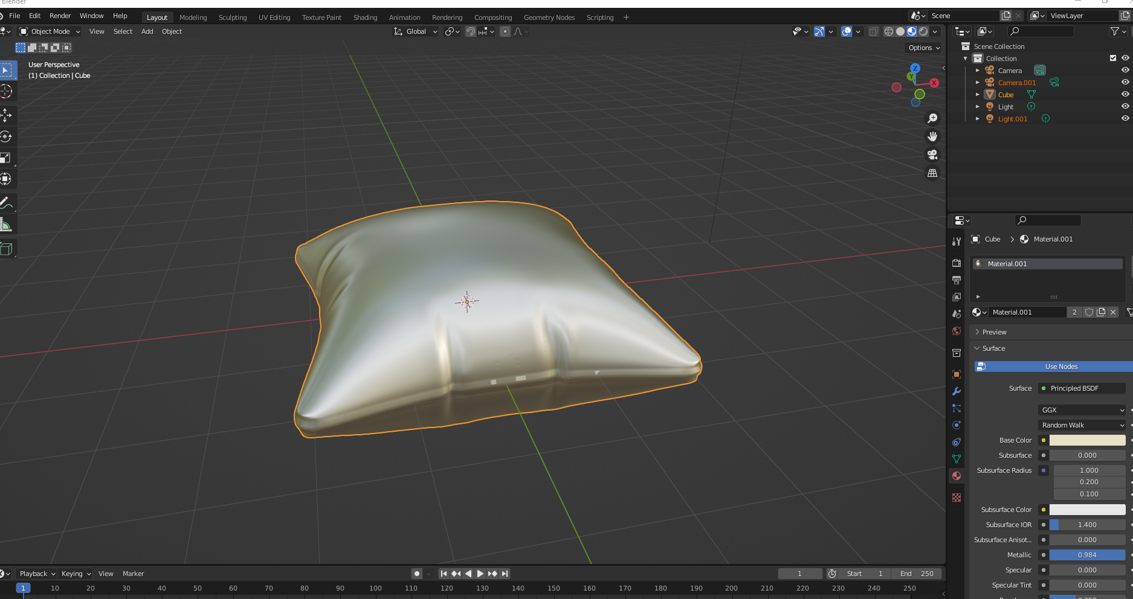Open the Object Mode dropdown
The width and height of the screenshot is (1133, 599).
point(50,31)
